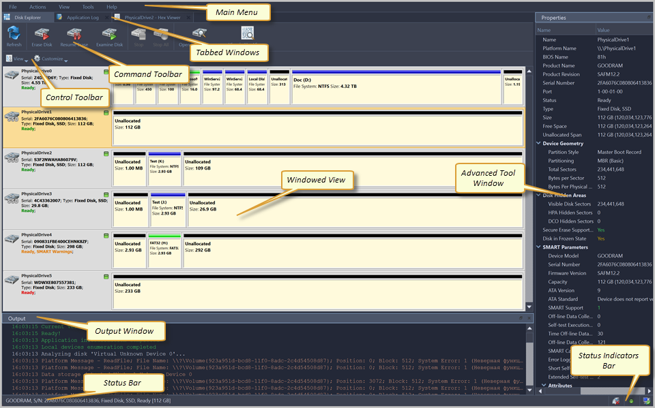Collapse the Device Geometry section
655x408 pixels.
coord(539,144)
